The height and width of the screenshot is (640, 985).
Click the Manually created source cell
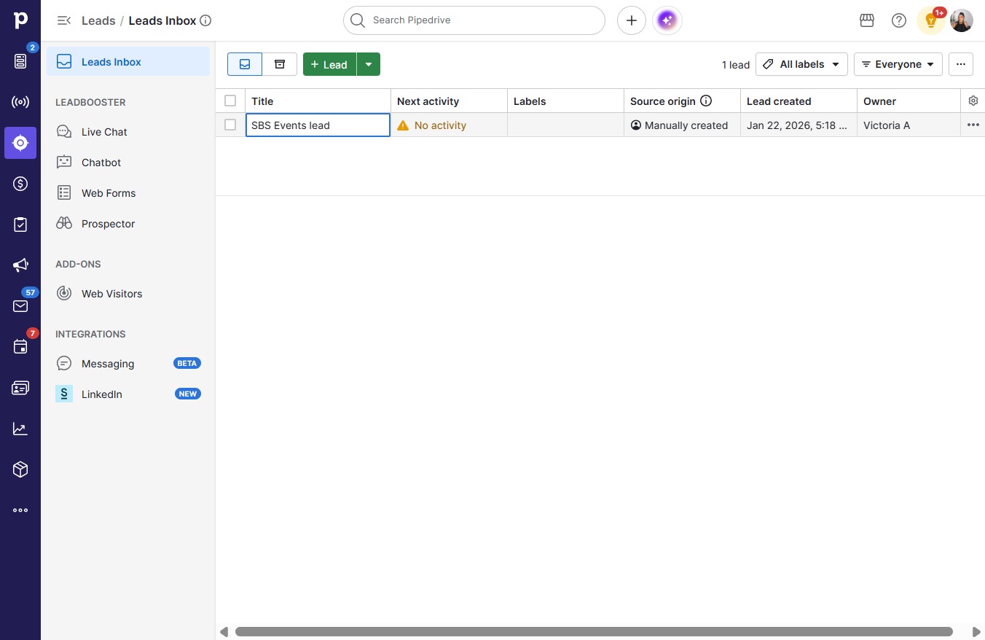point(682,125)
